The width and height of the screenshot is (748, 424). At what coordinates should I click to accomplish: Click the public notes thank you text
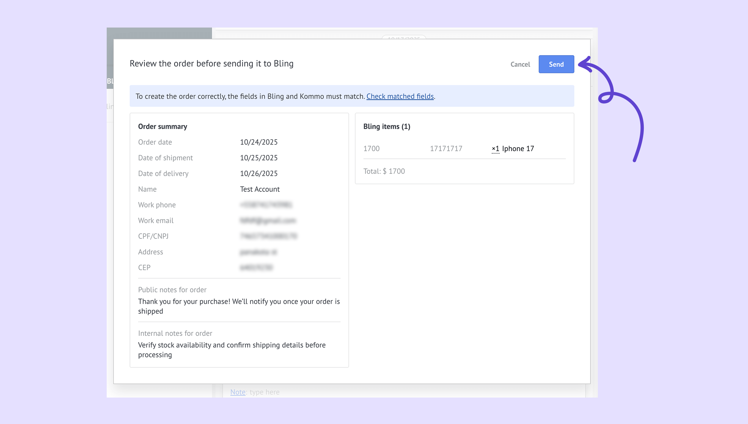click(x=238, y=306)
